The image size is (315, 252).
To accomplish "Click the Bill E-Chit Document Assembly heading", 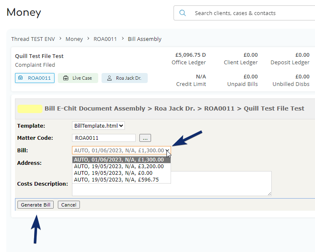I will (95, 108).
